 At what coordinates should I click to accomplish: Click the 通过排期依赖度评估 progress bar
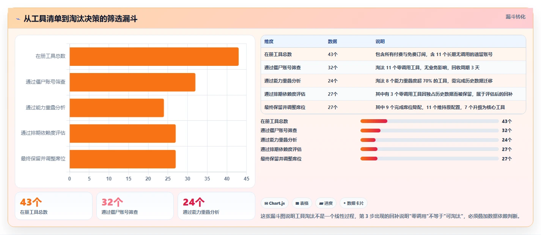(x=429, y=149)
